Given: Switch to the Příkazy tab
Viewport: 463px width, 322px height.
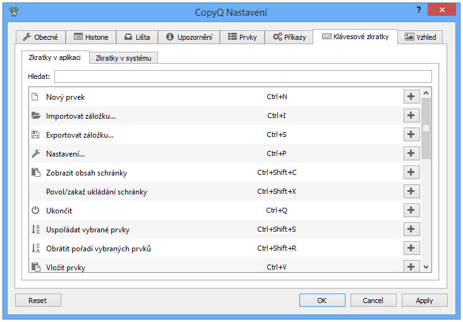Looking at the screenshot, I should coord(289,37).
